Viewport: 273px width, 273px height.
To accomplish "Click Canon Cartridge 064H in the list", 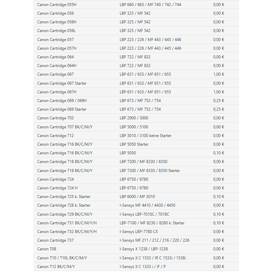I will coord(57,66).
